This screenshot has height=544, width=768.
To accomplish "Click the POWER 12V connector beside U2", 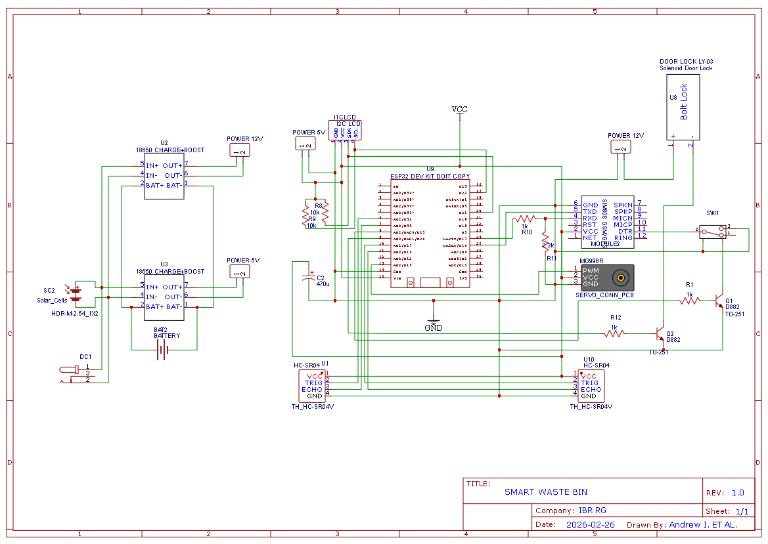I will tap(240, 150).
